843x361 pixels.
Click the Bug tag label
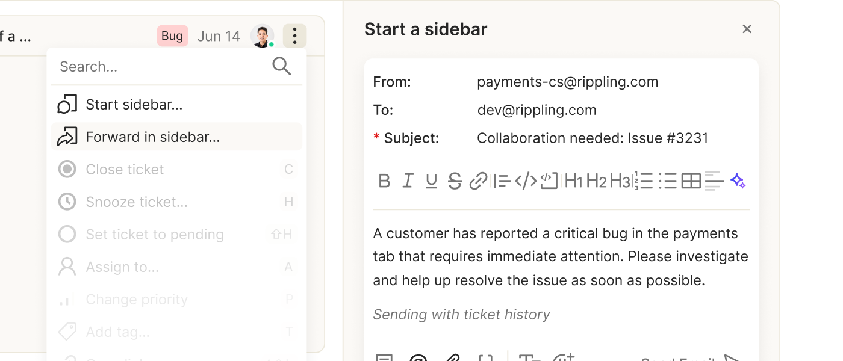(172, 36)
